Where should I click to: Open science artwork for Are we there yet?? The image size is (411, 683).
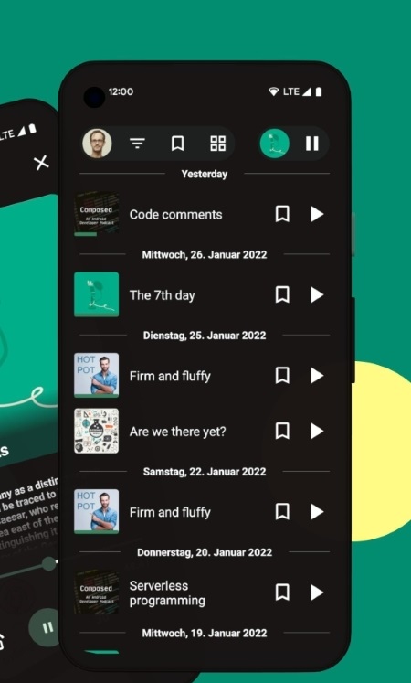(96, 431)
